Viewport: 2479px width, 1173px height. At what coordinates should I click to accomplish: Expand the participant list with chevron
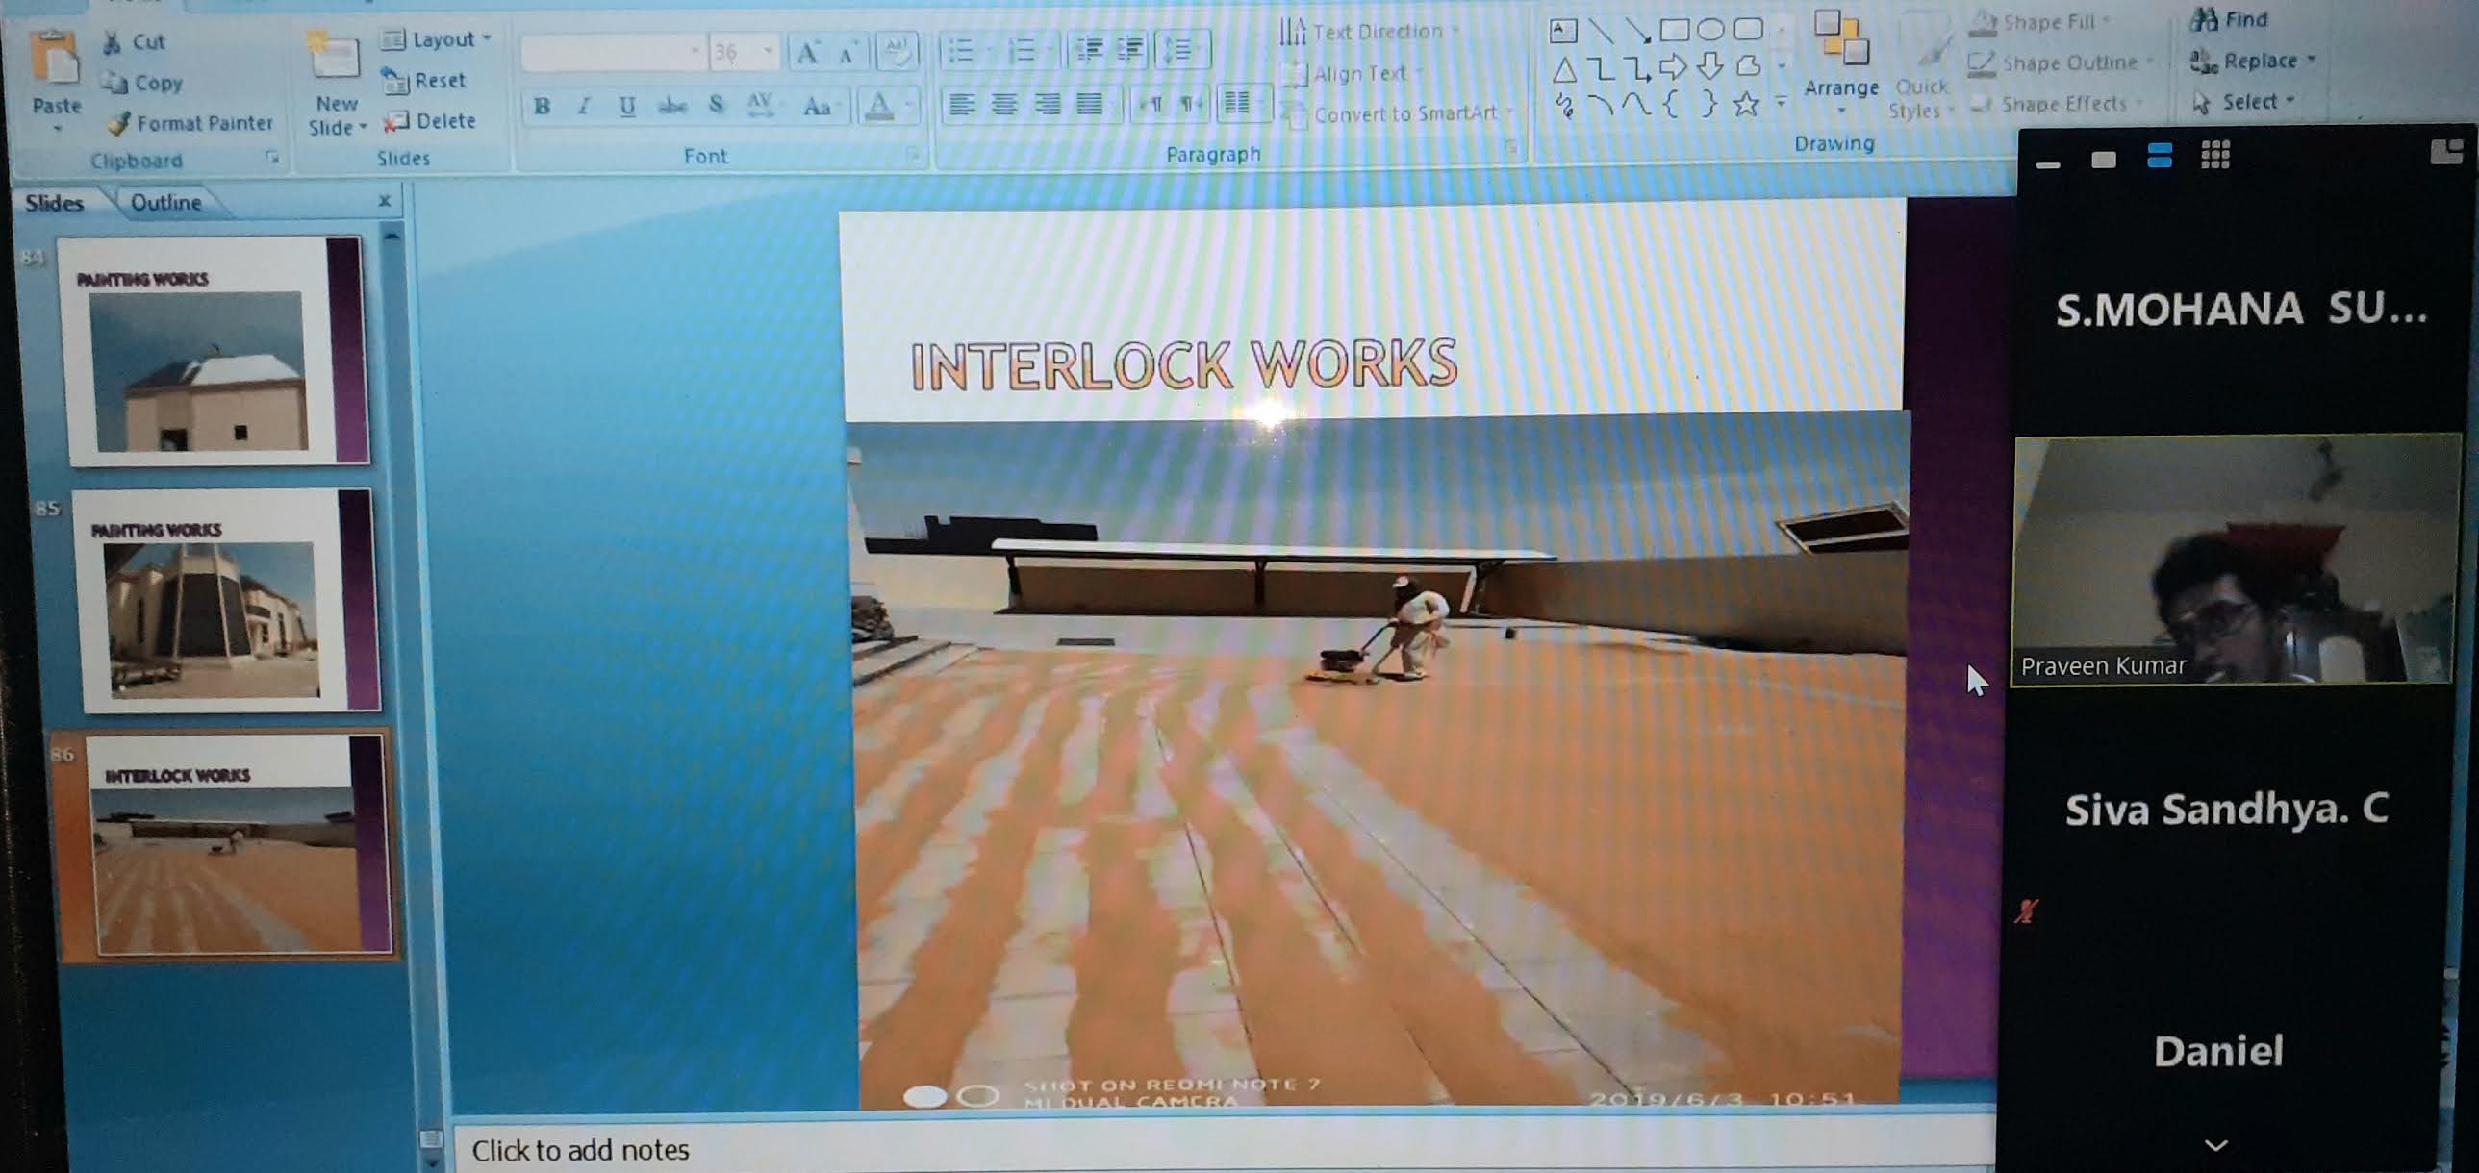(2215, 1145)
